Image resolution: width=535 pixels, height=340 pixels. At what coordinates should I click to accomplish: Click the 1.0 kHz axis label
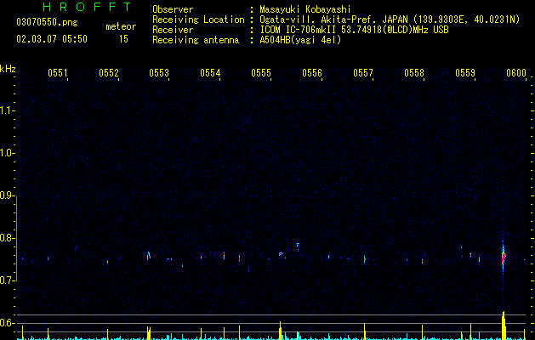click(x=6, y=153)
